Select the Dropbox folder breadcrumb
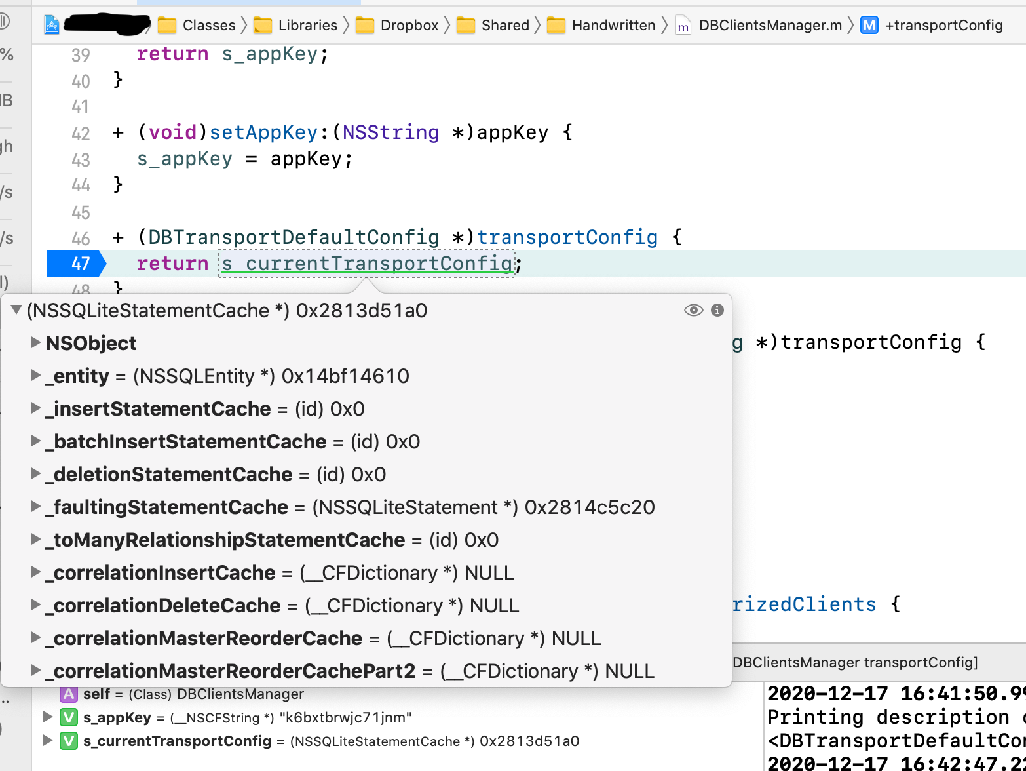Image resolution: width=1026 pixels, height=771 pixels. 398,26
